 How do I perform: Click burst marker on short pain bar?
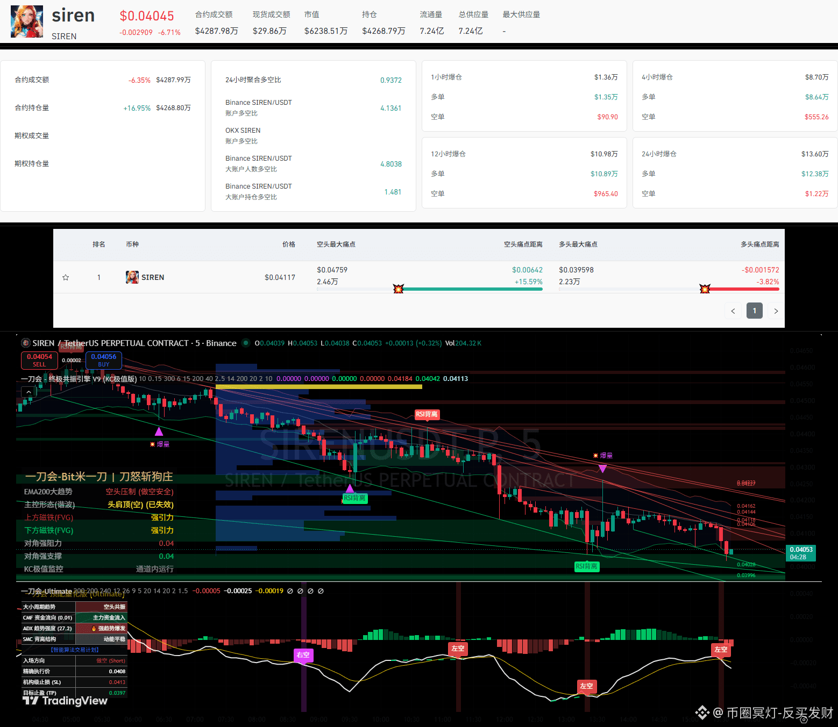point(398,289)
